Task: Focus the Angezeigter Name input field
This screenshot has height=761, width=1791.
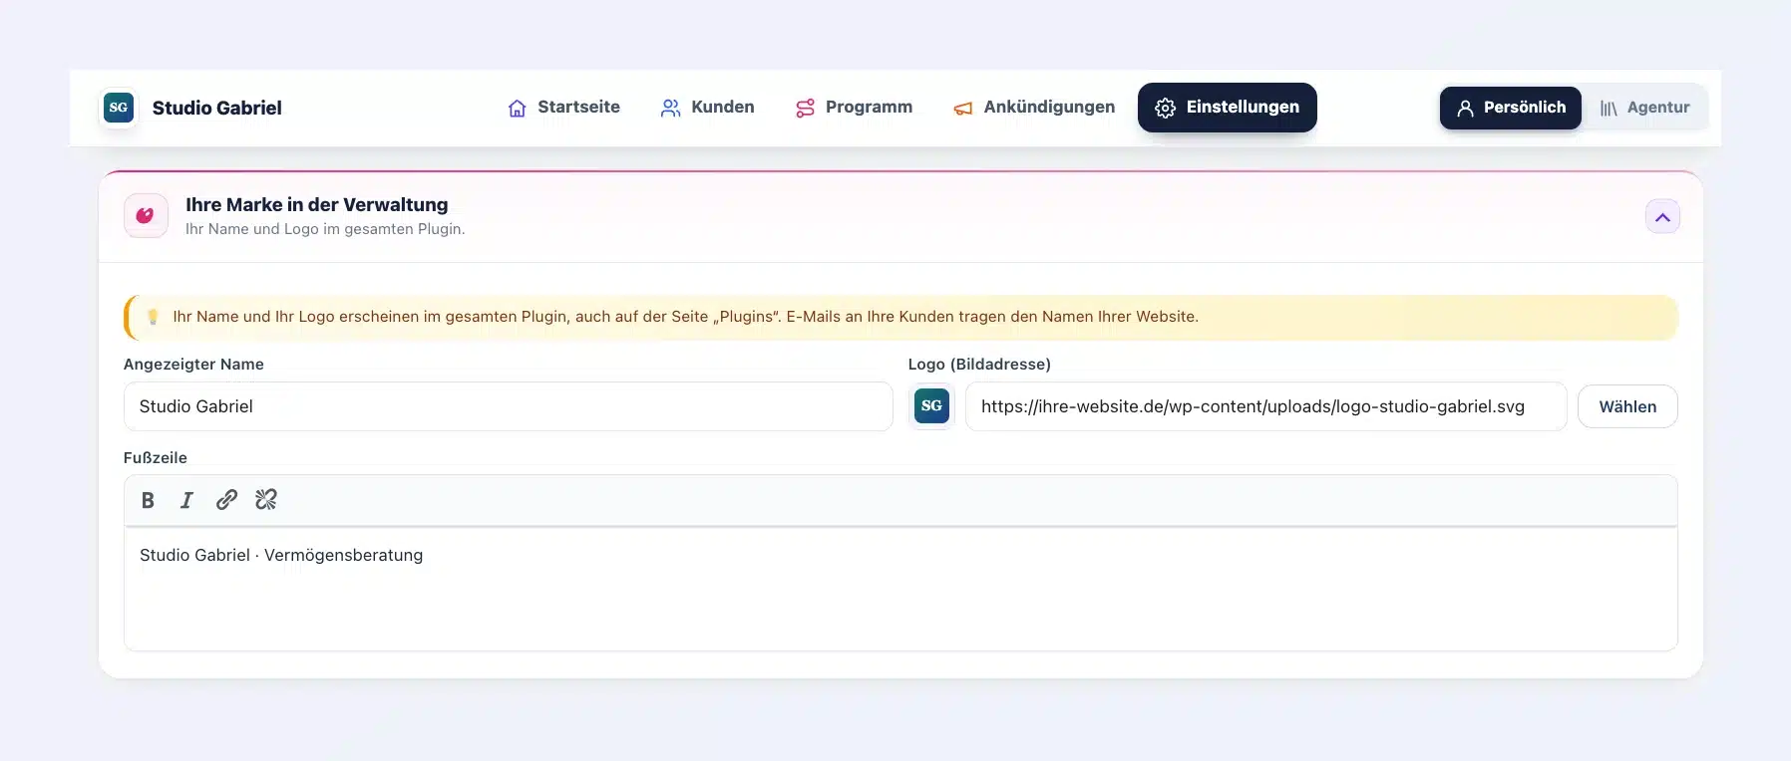Action: 508,406
